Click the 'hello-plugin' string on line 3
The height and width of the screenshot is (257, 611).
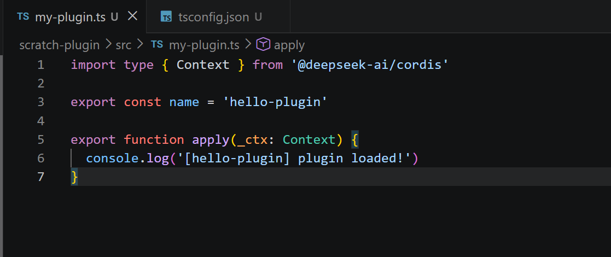tap(275, 102)
